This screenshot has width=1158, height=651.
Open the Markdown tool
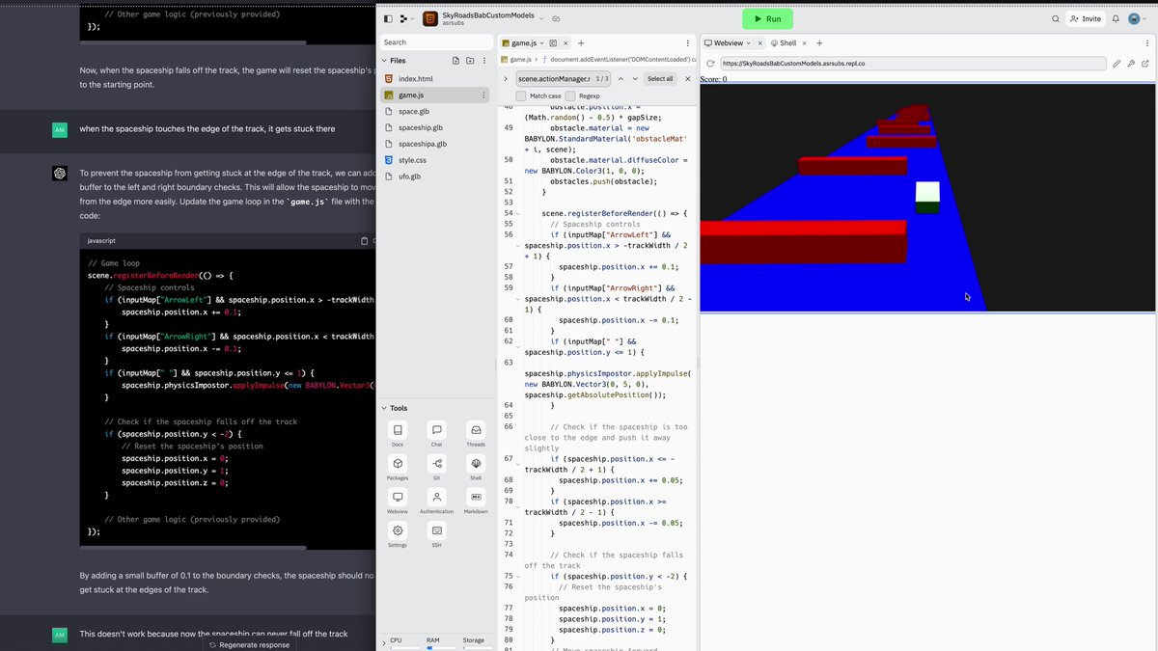tap(476, 497)
